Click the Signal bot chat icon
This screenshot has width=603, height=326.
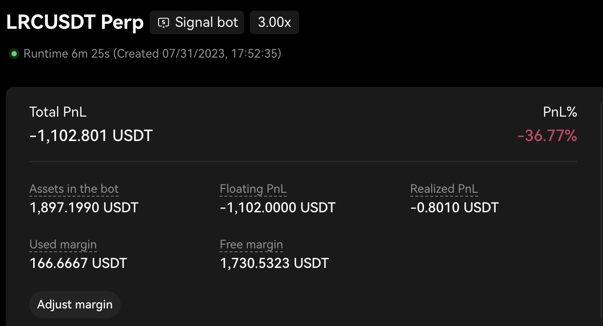[163, 22]
